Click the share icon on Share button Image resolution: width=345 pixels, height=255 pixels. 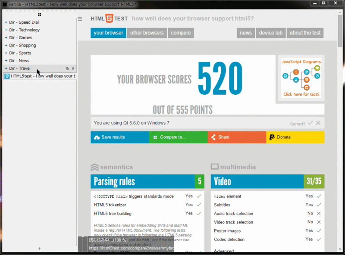tap(213, 137)
